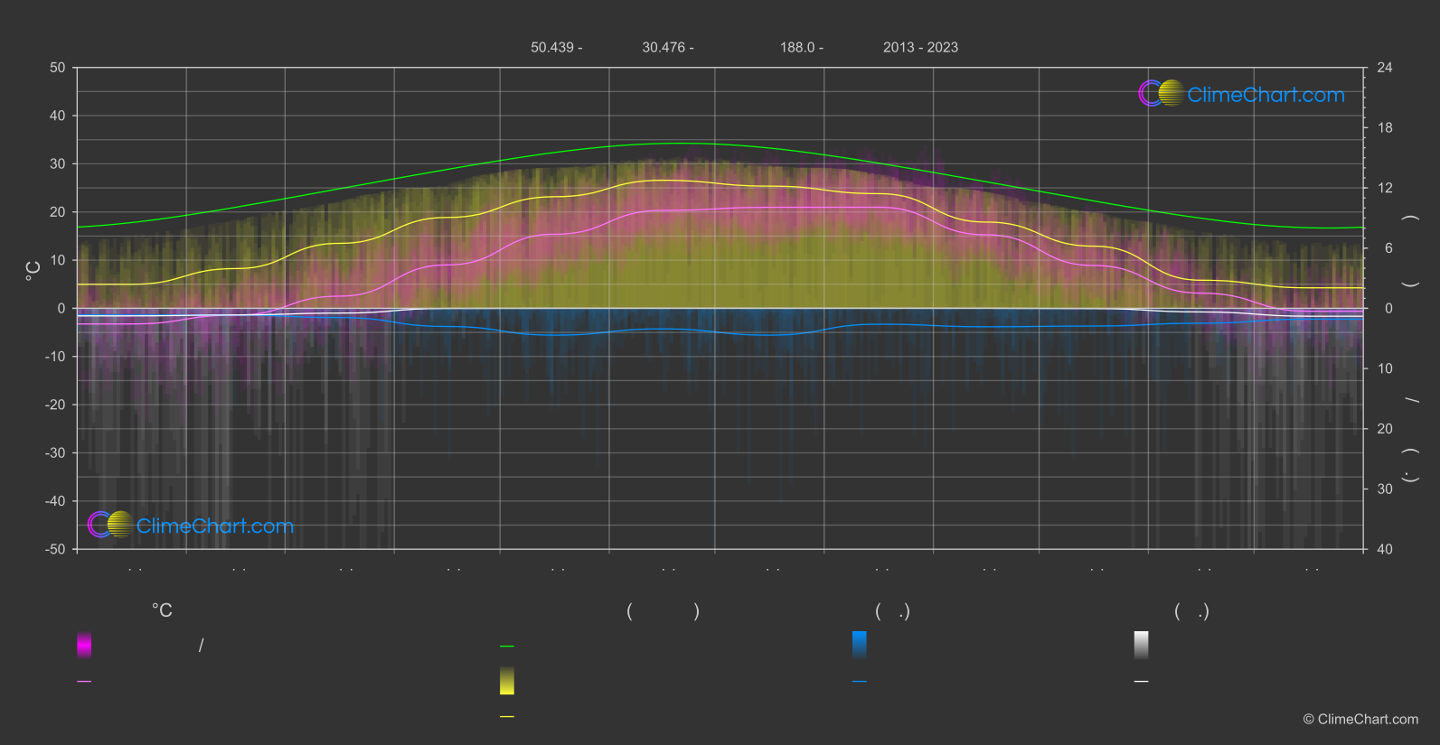Select the blue gradient legend swatch
Image resolution: width=1440 pixels, height=745 pixels.
point(859,645)
